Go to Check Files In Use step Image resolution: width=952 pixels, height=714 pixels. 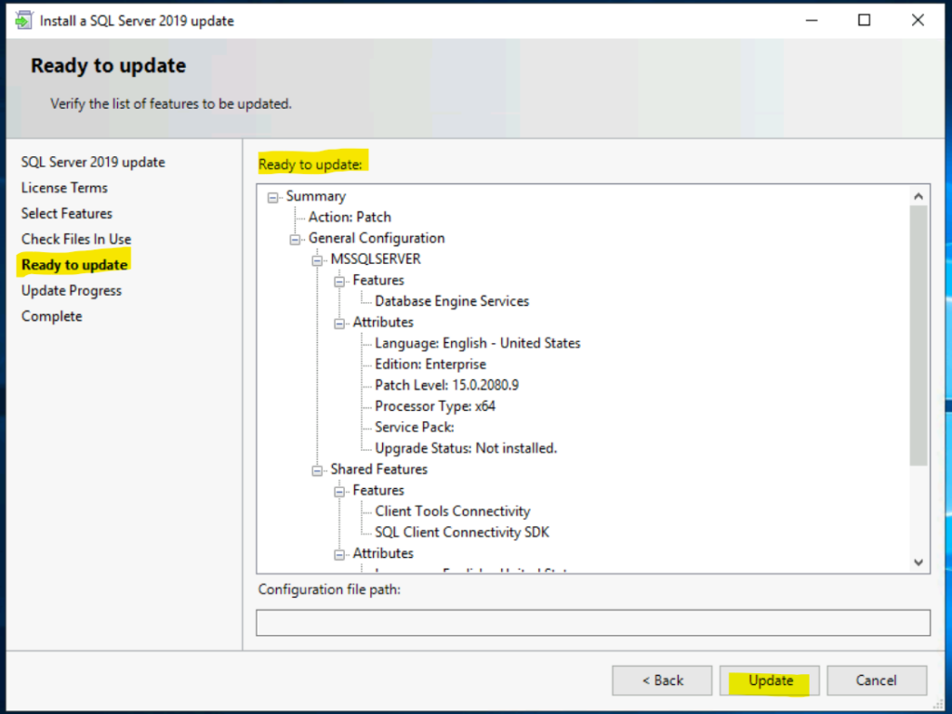[76, 239]
